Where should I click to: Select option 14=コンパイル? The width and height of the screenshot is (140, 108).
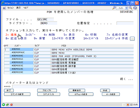tap(91, 38)
